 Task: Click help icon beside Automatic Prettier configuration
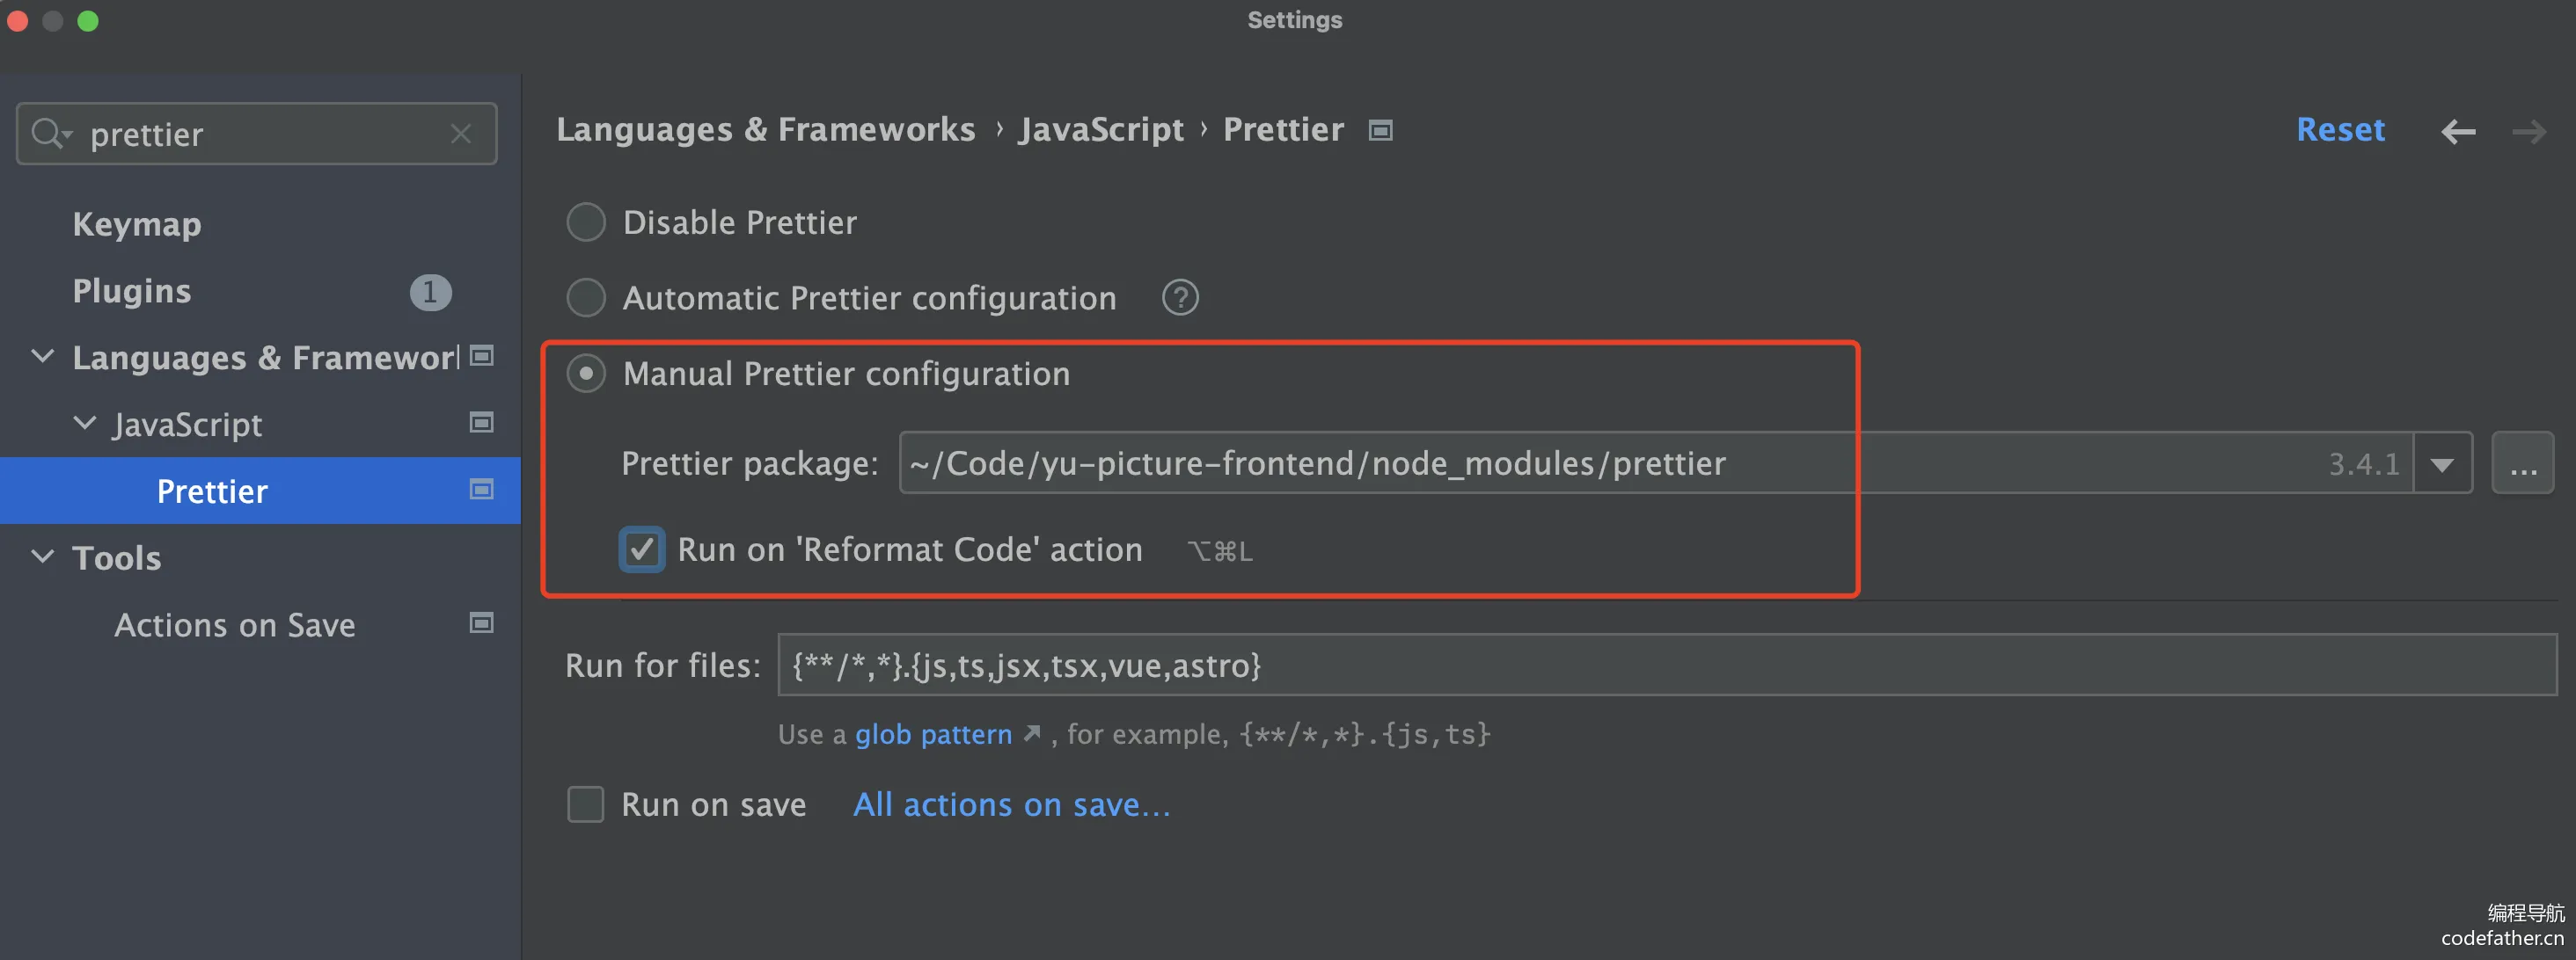pyautogui.click(x=1180, y=298)
